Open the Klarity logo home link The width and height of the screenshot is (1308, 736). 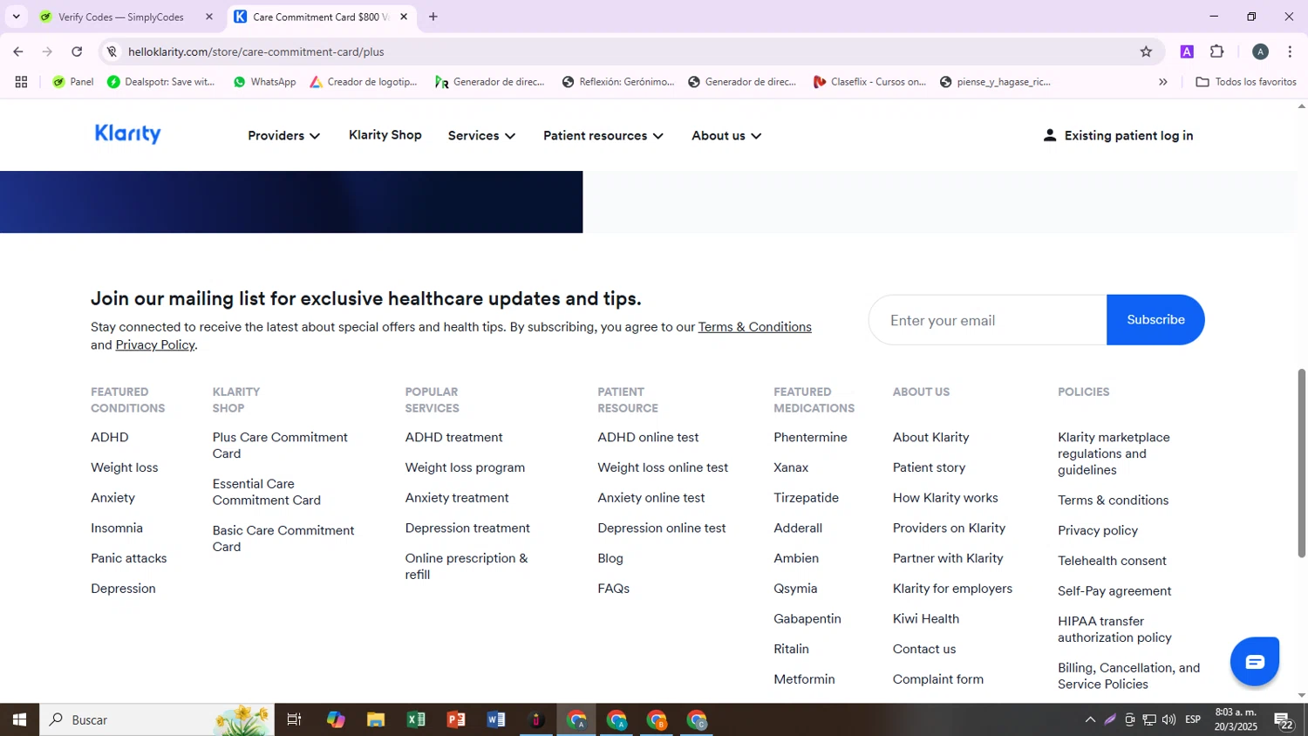tap(128, 133)
